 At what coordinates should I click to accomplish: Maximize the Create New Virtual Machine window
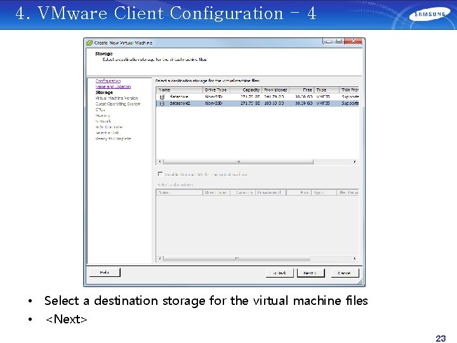coord(339,41)
